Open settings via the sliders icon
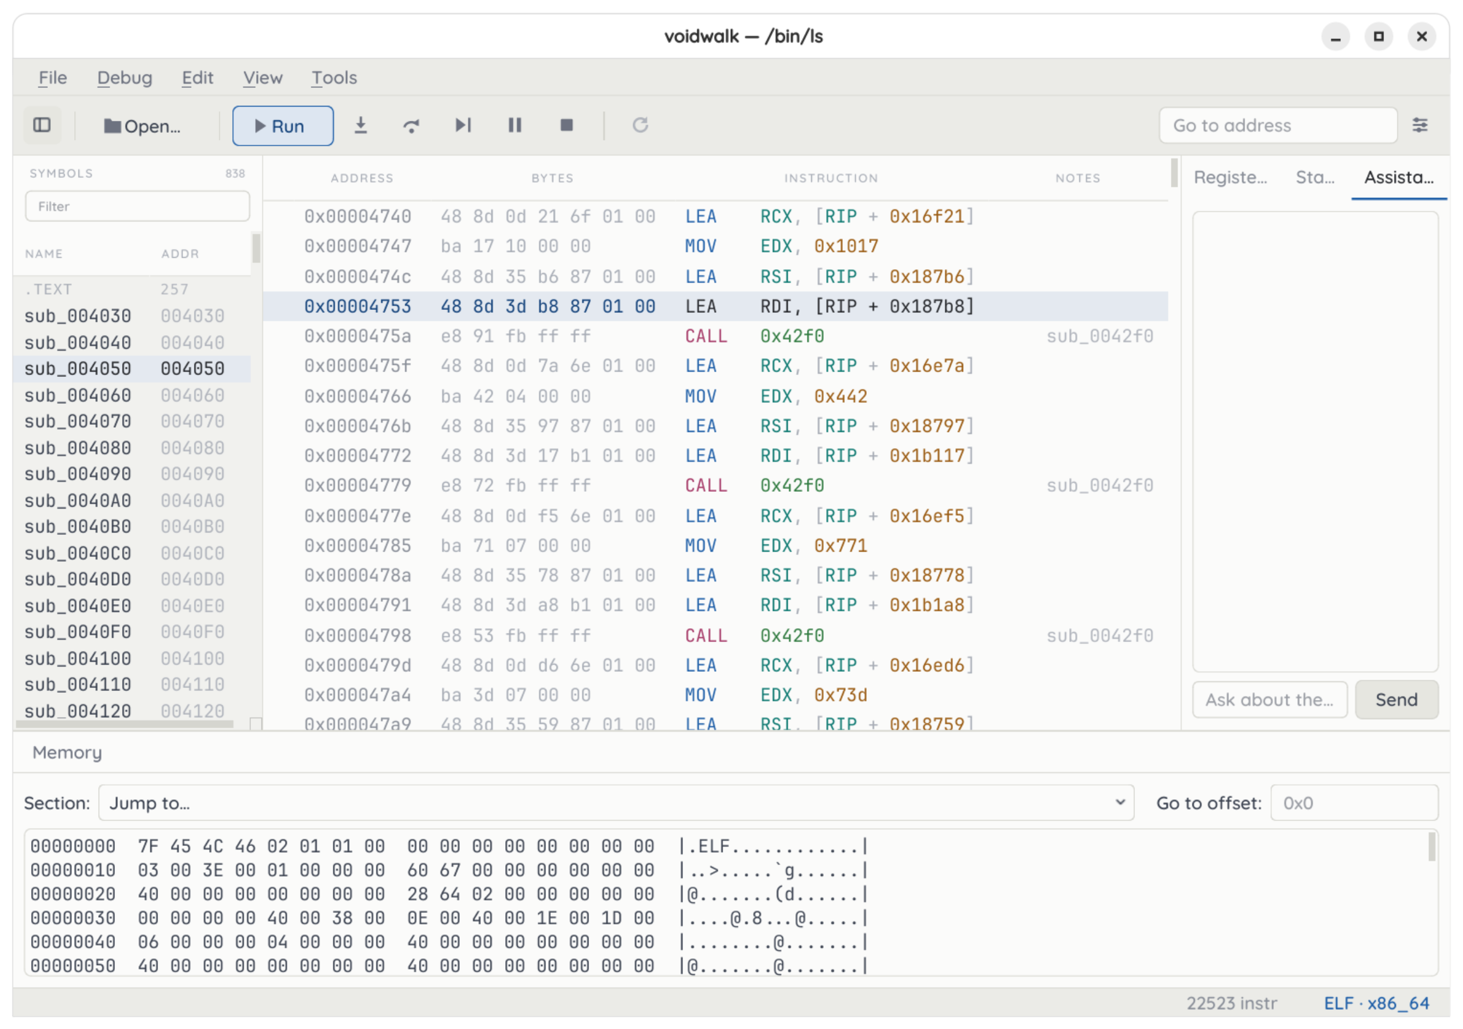 1420,126
